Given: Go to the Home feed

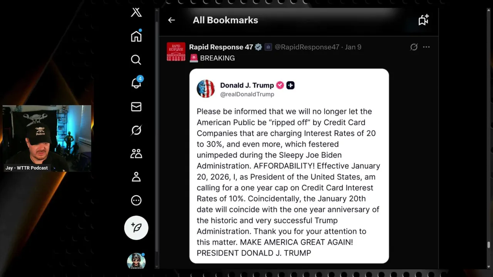Looking at the screenshot, I should [136, 36].
